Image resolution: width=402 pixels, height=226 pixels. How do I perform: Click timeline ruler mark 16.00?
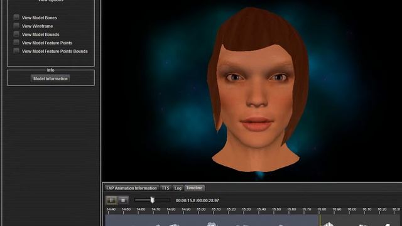(x=352, y=209)
